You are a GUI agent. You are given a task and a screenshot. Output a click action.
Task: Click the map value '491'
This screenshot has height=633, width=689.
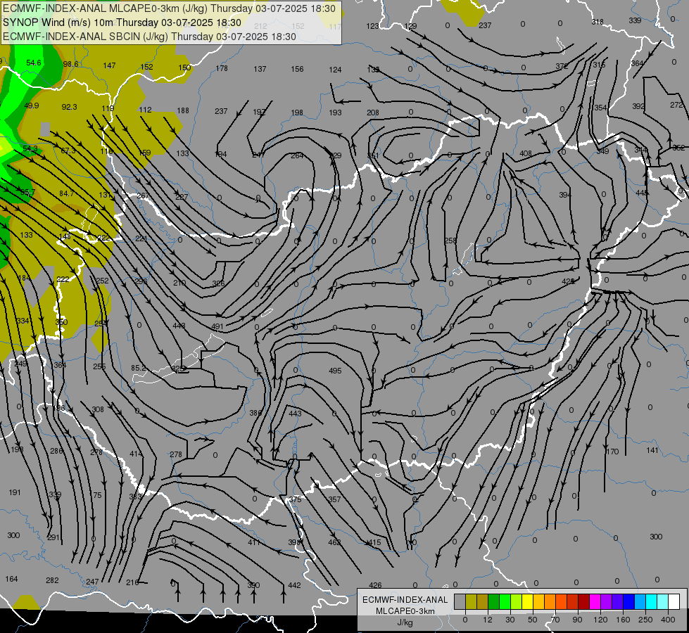pyautogui.click(x=217, y=326)
